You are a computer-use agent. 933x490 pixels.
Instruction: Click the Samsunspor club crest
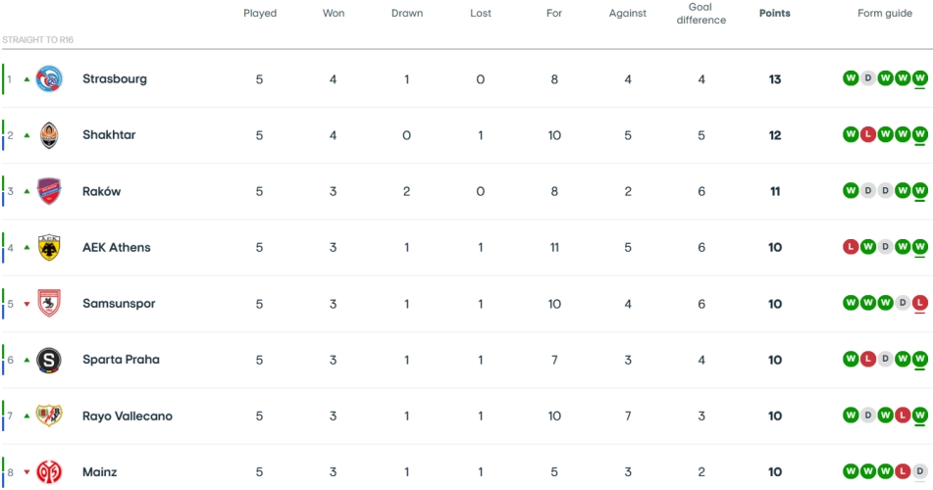pyautogui.click(x=49, y=304)
